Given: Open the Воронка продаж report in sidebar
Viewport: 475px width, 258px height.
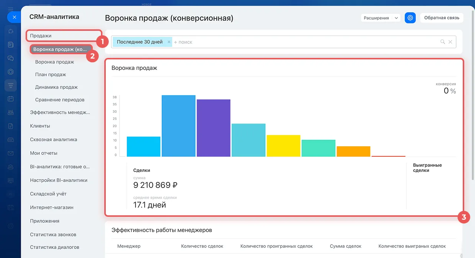Looking at the screenshot, I should [x=55, y=62].
